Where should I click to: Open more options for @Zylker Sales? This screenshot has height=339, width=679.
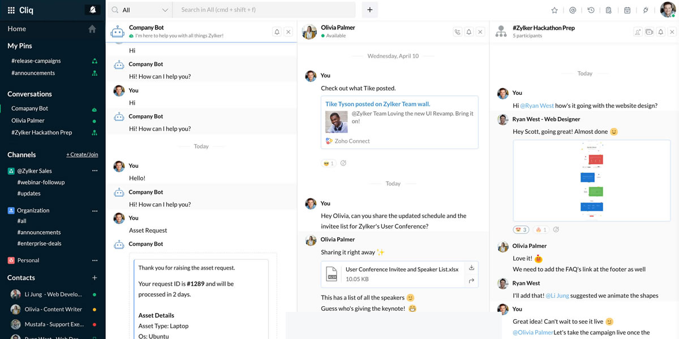click(x=95, y=171)
